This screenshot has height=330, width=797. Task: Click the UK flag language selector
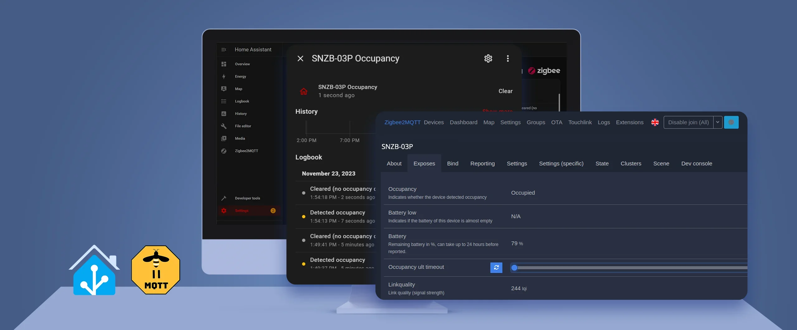pyautogui.click(x=655, y=123)
